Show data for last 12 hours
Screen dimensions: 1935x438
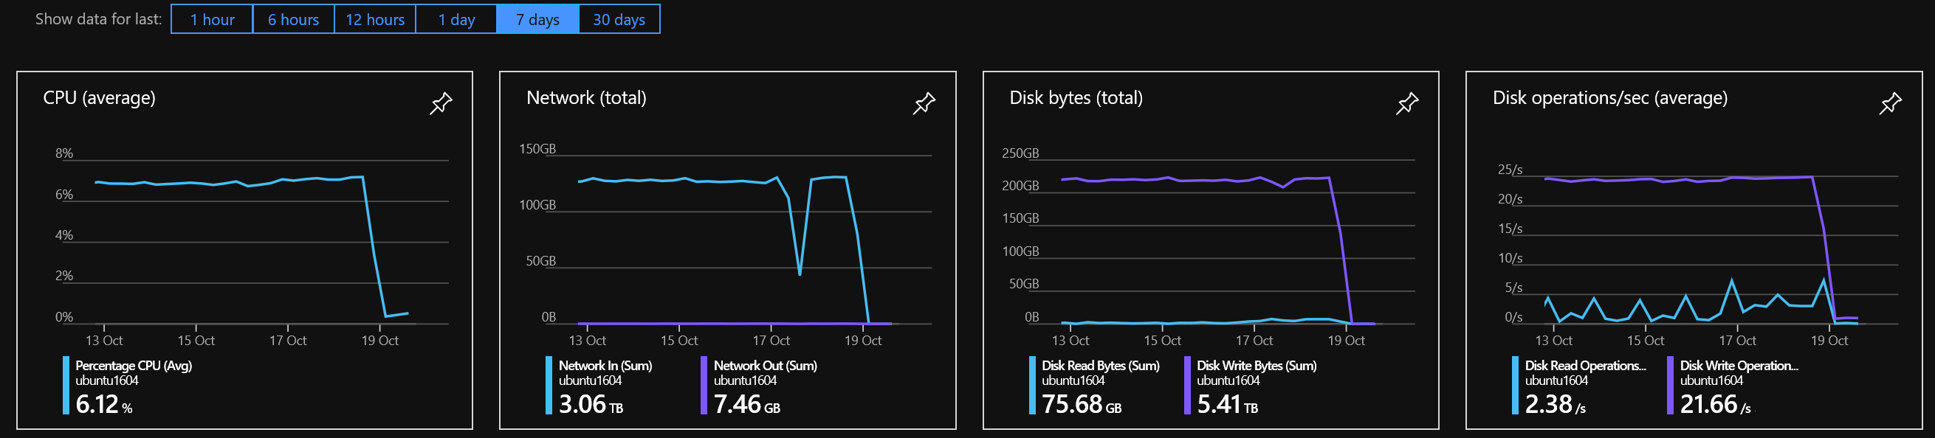376,19
